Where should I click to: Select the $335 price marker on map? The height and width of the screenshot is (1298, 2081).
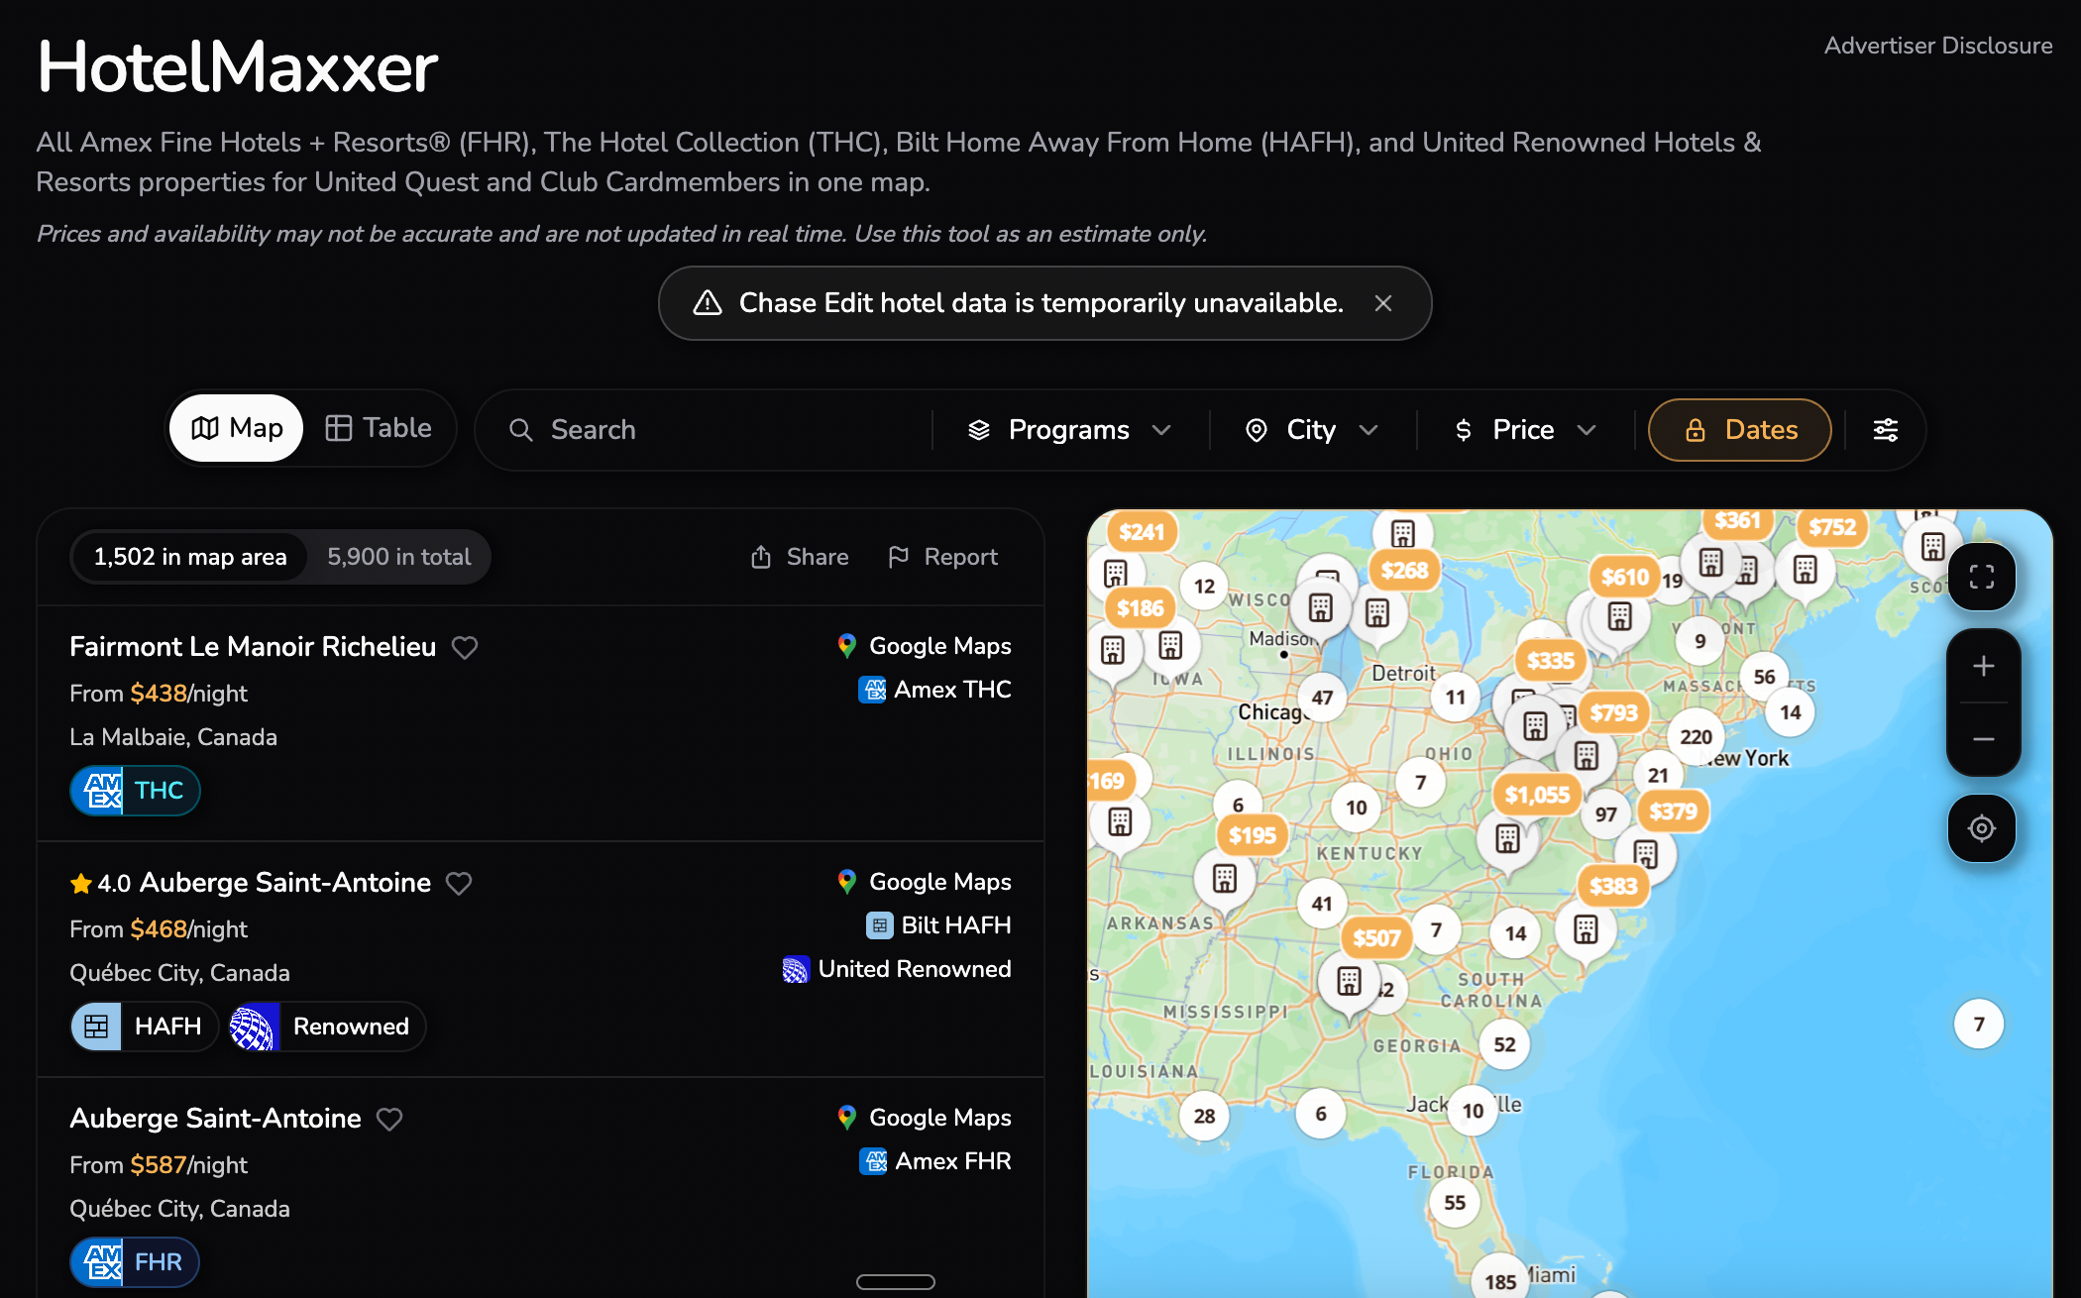[1551, 661]
